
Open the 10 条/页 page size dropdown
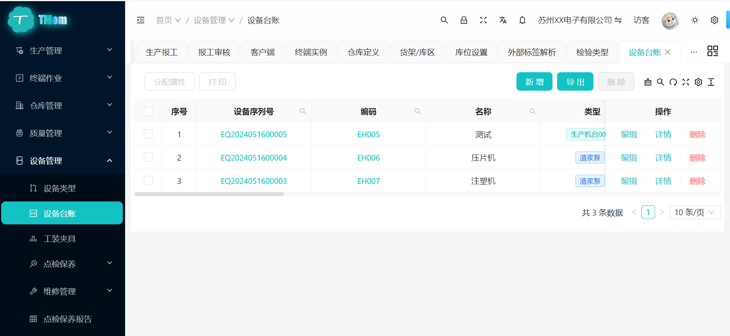695,212
